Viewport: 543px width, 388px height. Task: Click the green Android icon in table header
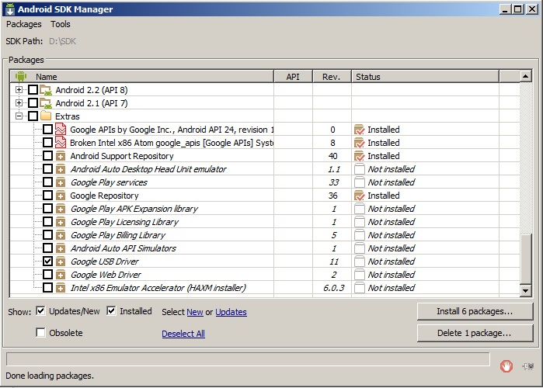click(x=21, y=77)
